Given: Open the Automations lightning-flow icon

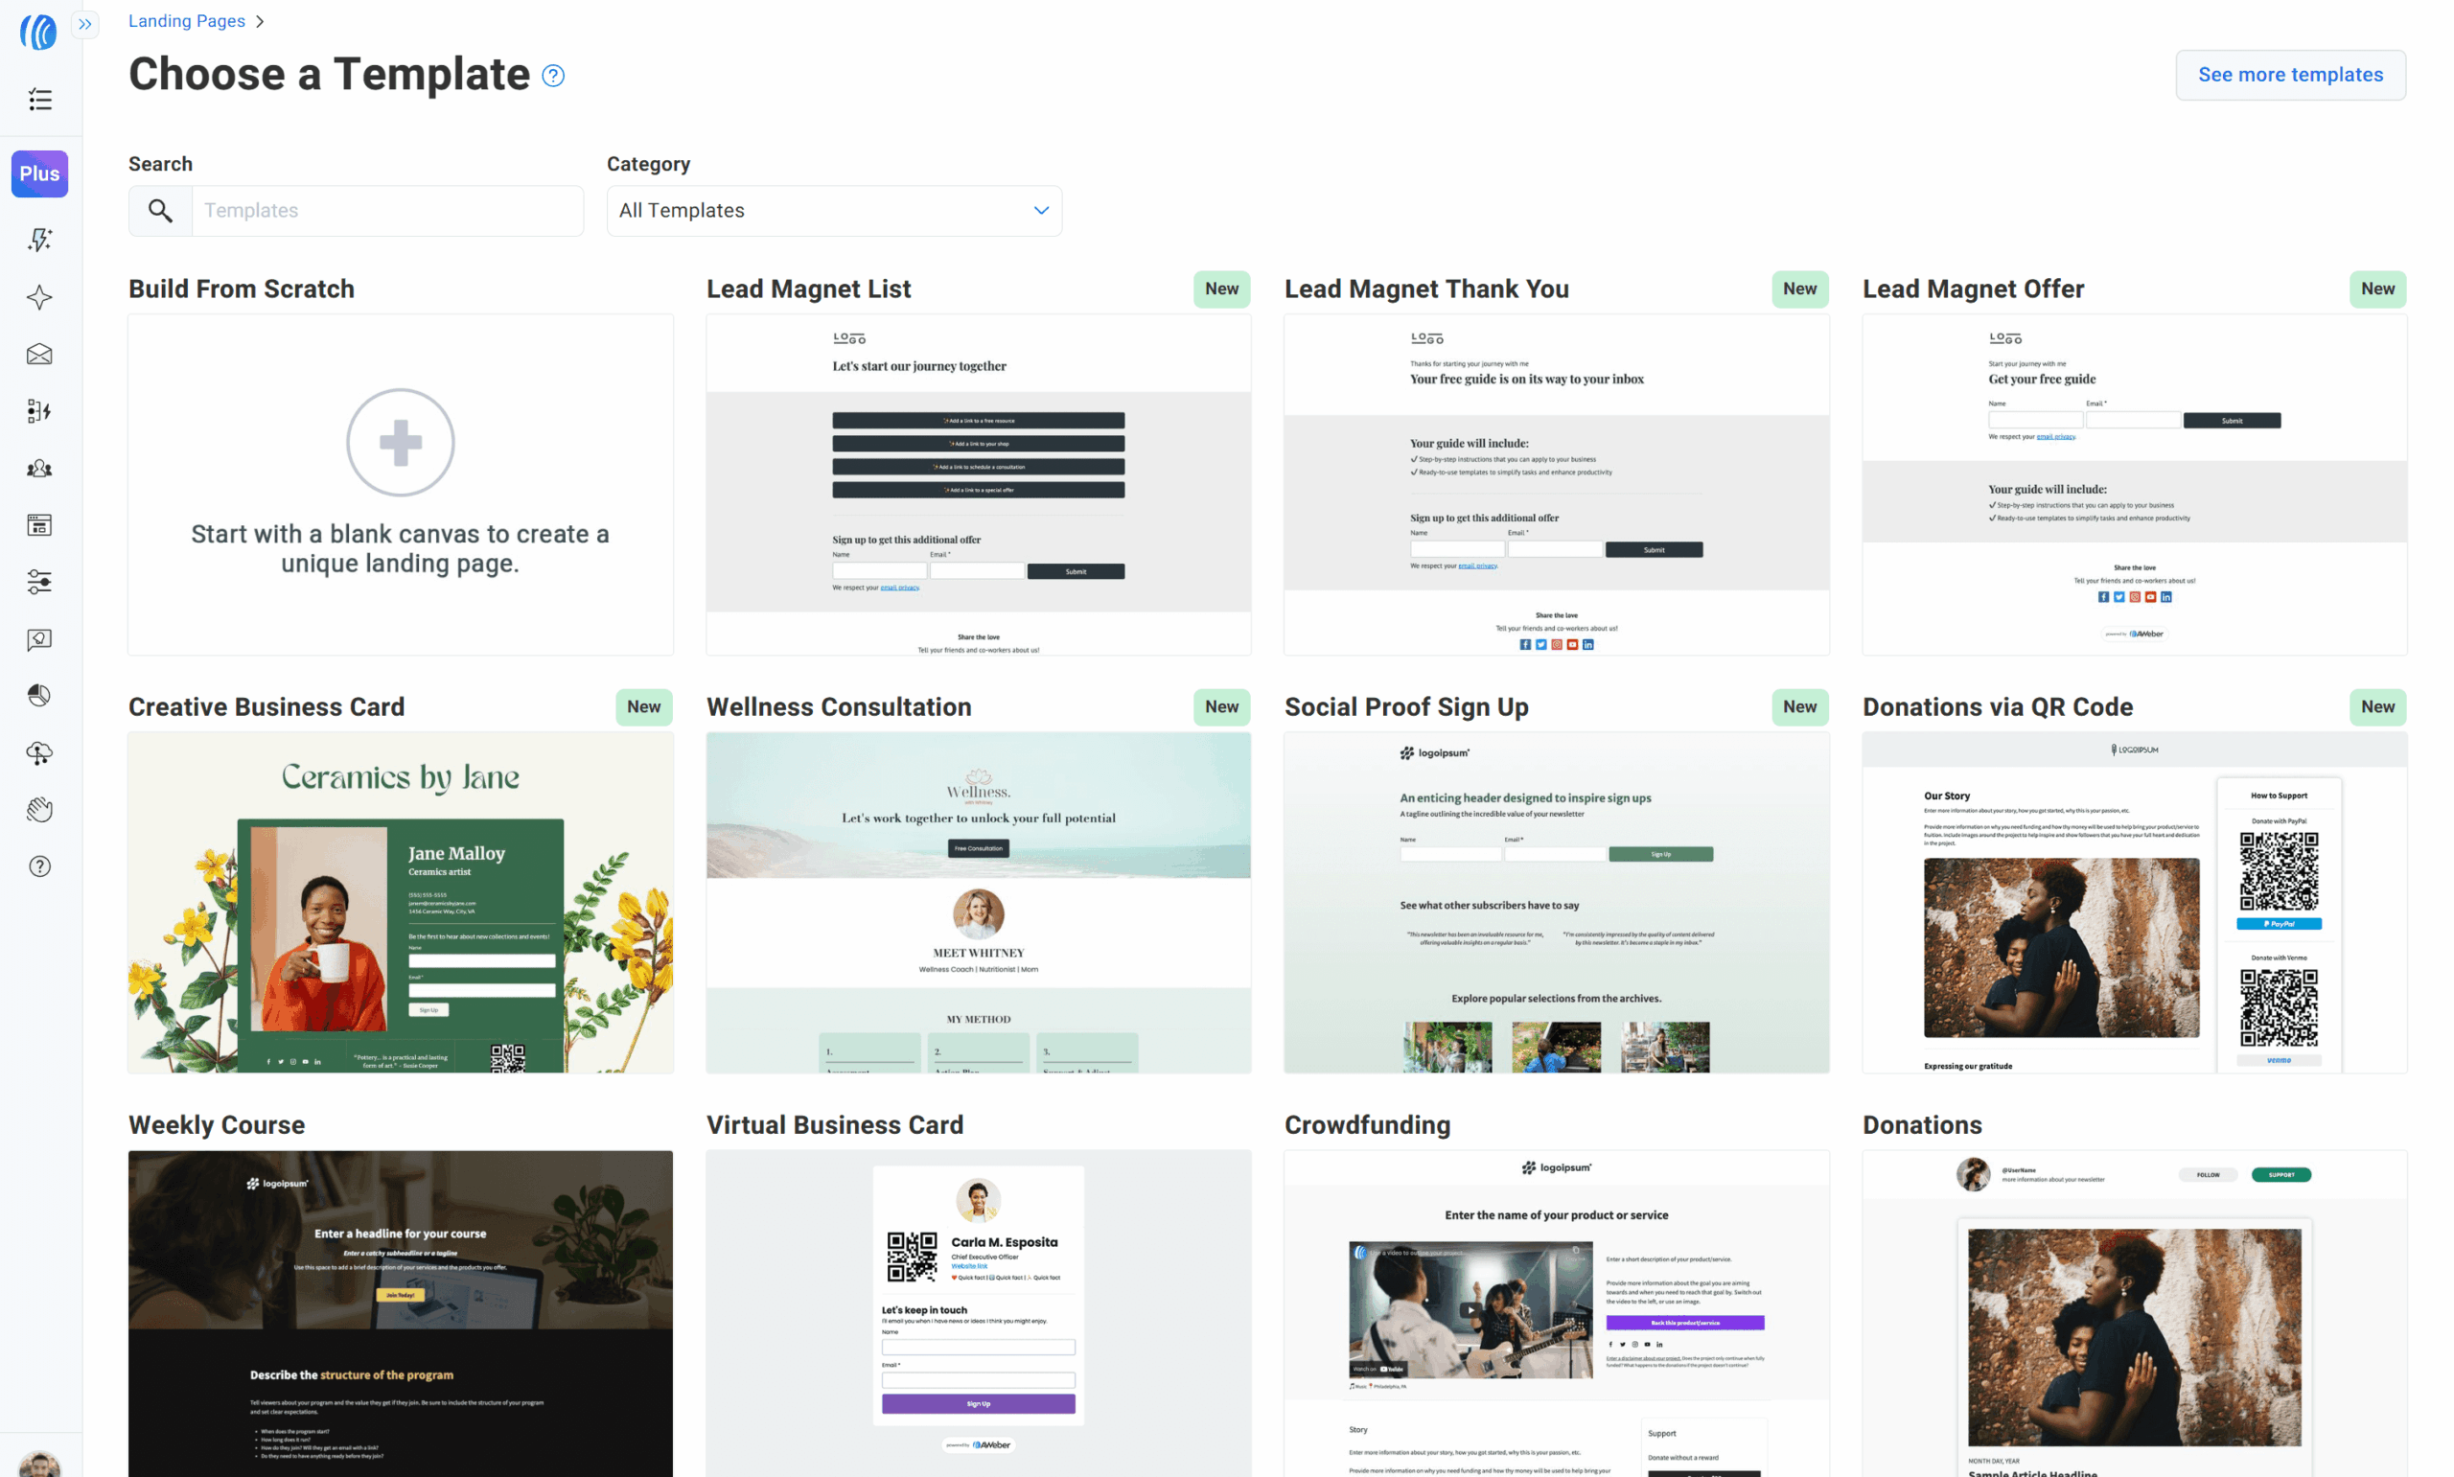Looking at the screenshot, I should tap(40, 411).
